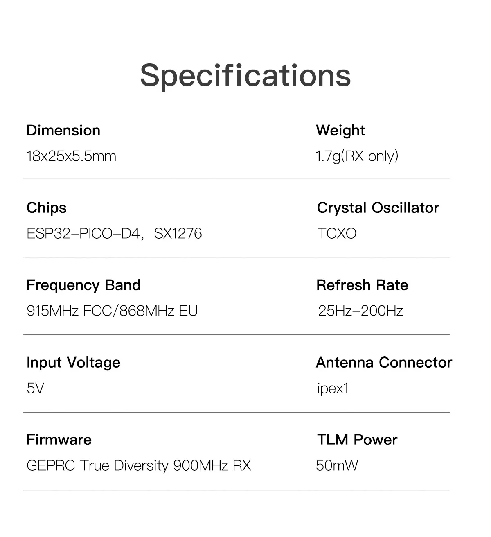Click the Chips label
The image size is (491, 537).
pyautogui.click(x=46, y=208)
